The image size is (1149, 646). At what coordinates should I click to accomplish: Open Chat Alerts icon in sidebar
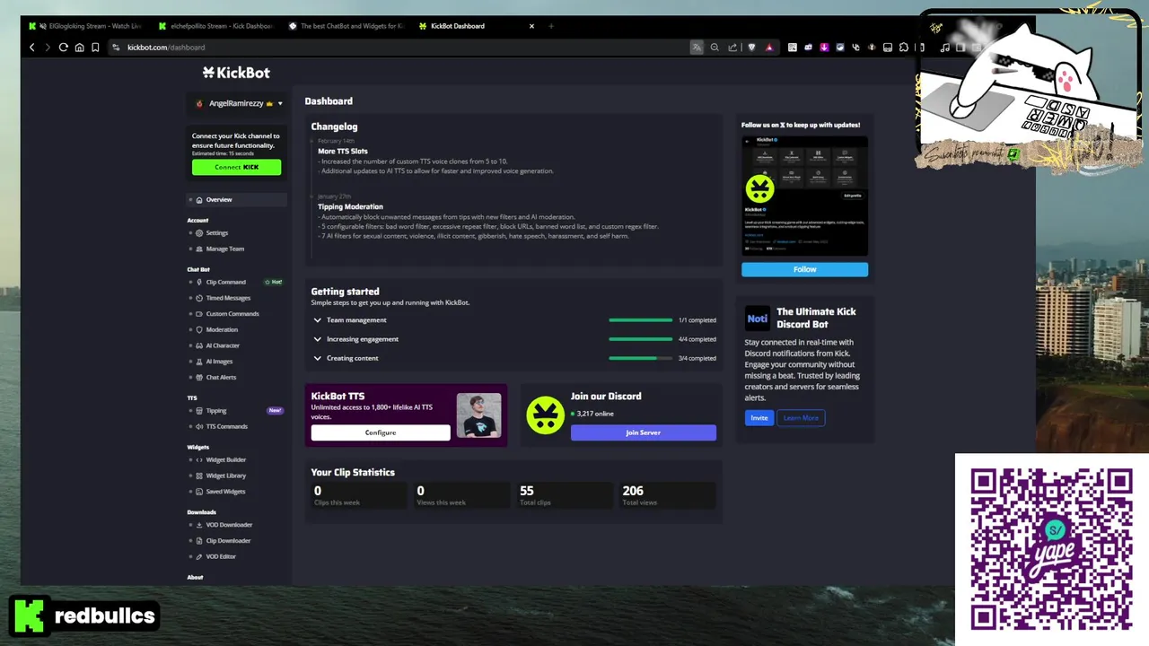coord(199,377)
